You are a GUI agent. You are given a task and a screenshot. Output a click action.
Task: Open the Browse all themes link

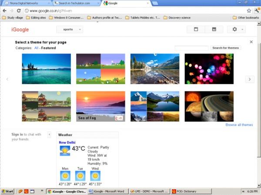pos(239,125)
